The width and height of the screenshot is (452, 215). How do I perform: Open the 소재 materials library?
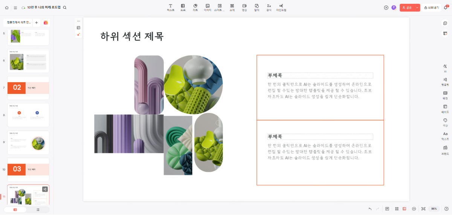232,8
